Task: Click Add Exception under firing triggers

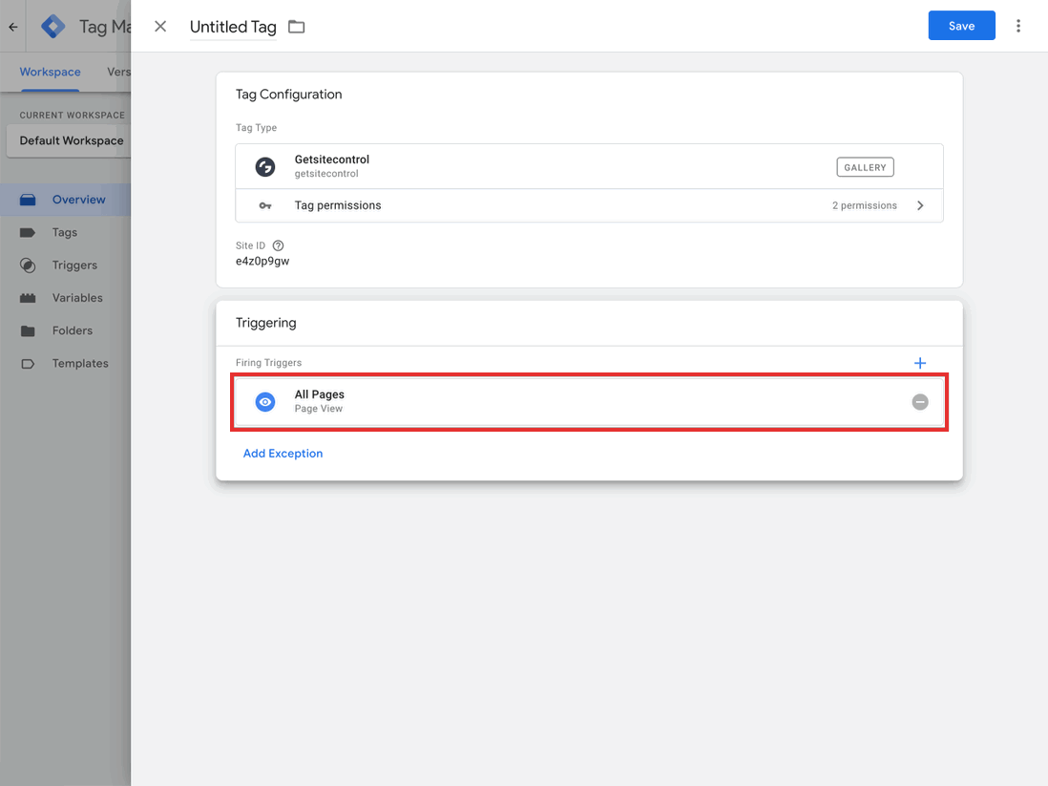Action: point(283,453)
